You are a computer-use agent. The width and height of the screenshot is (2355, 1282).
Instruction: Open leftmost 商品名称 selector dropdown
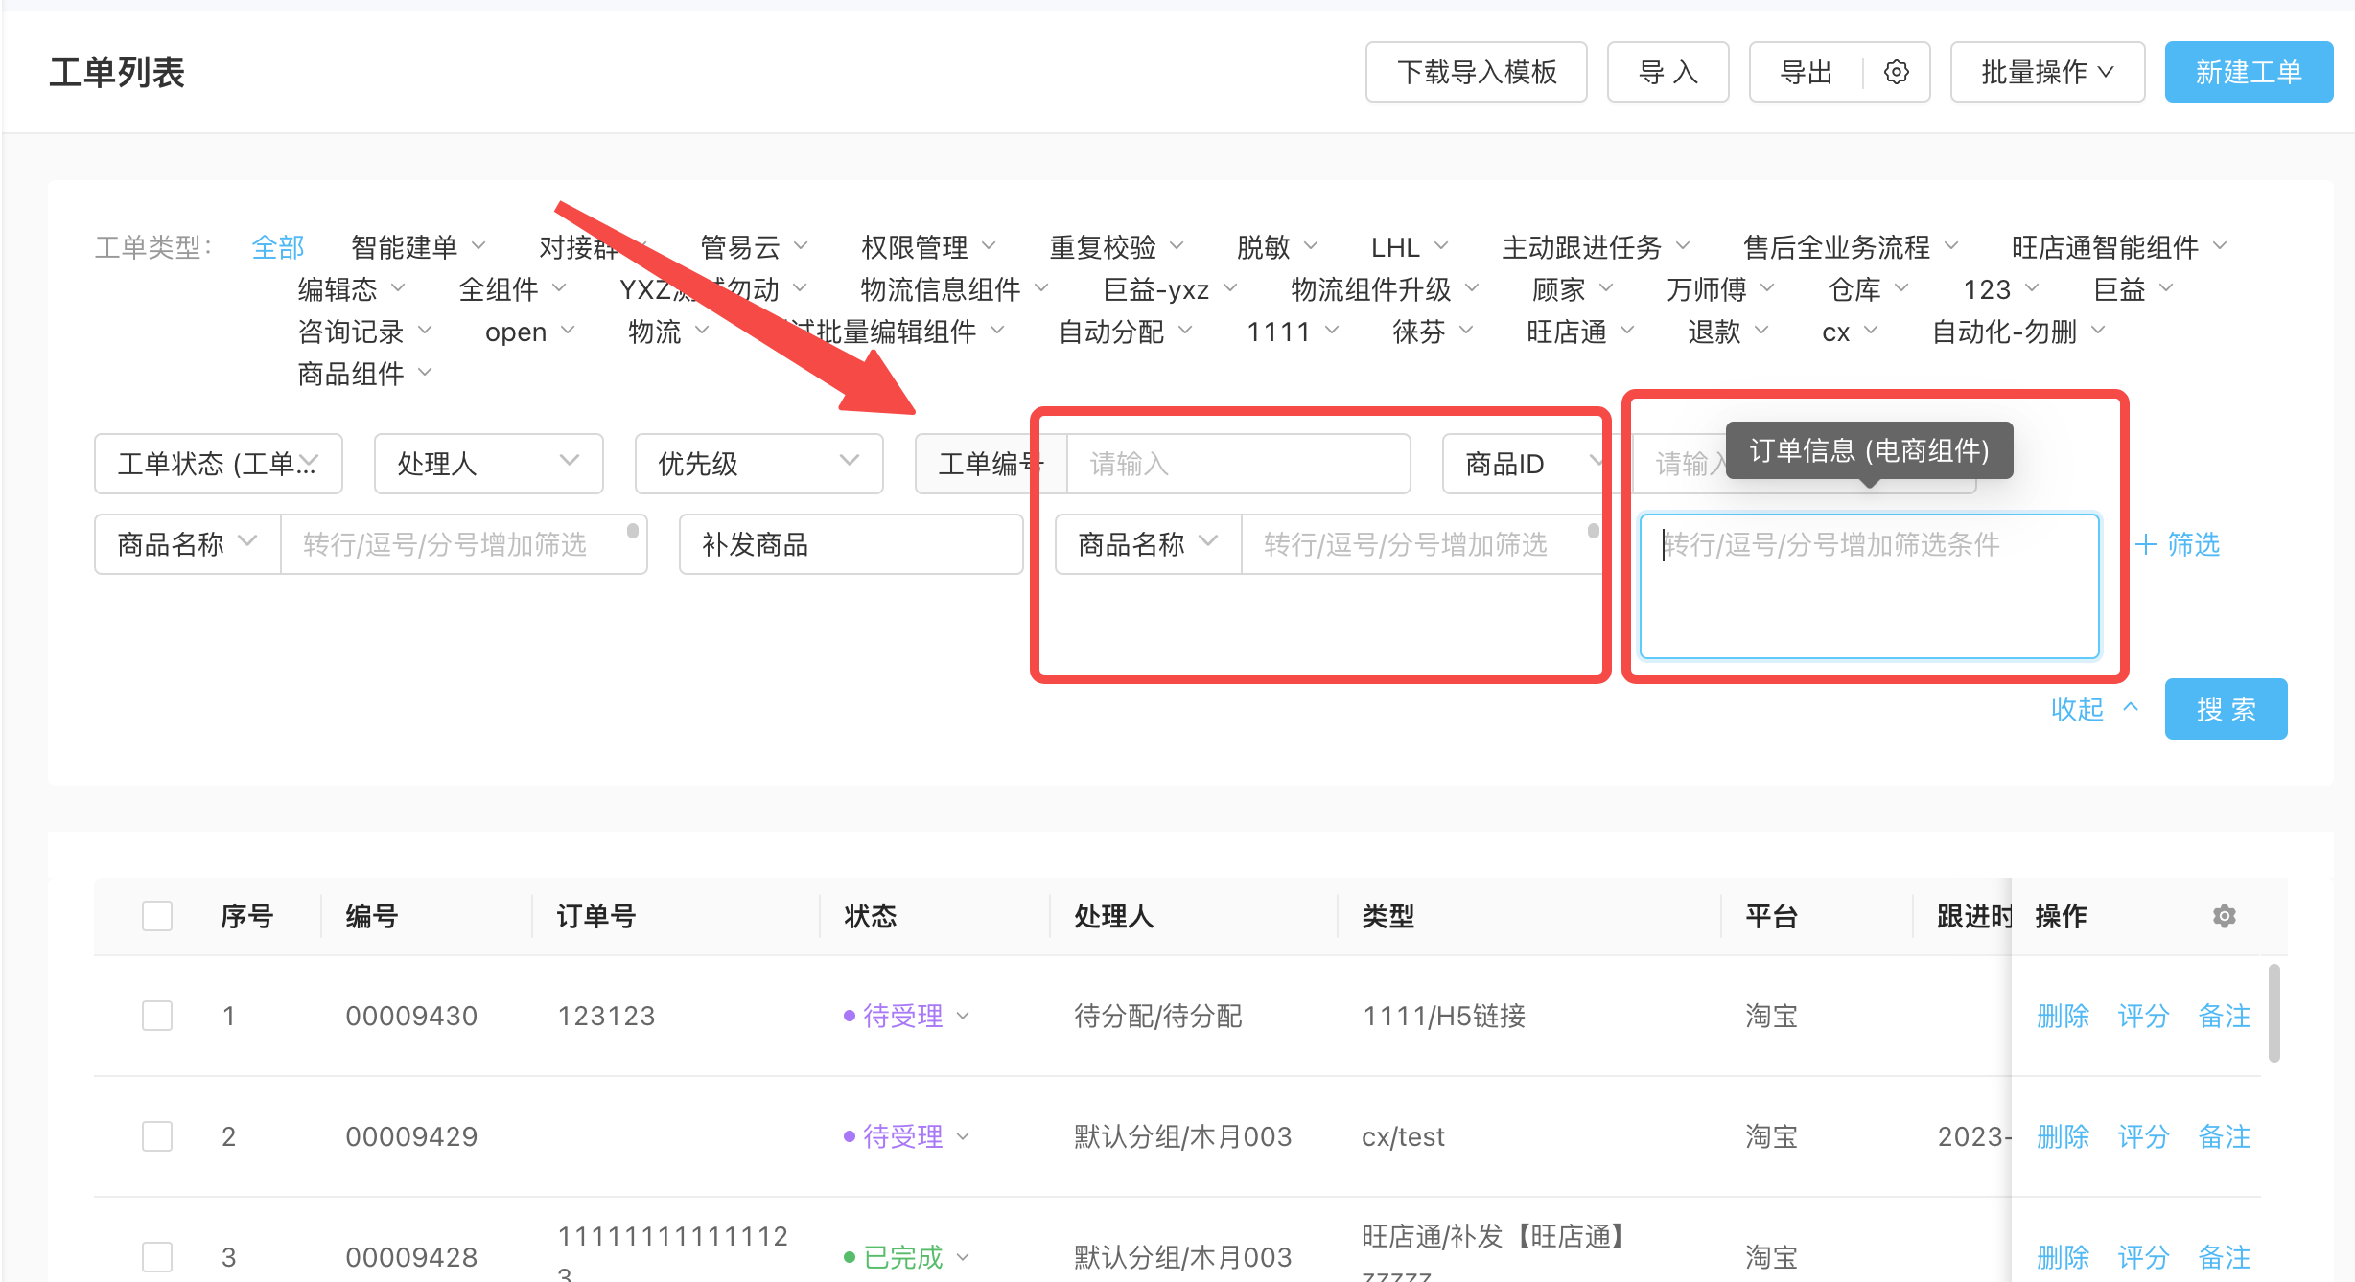[188, 544]
